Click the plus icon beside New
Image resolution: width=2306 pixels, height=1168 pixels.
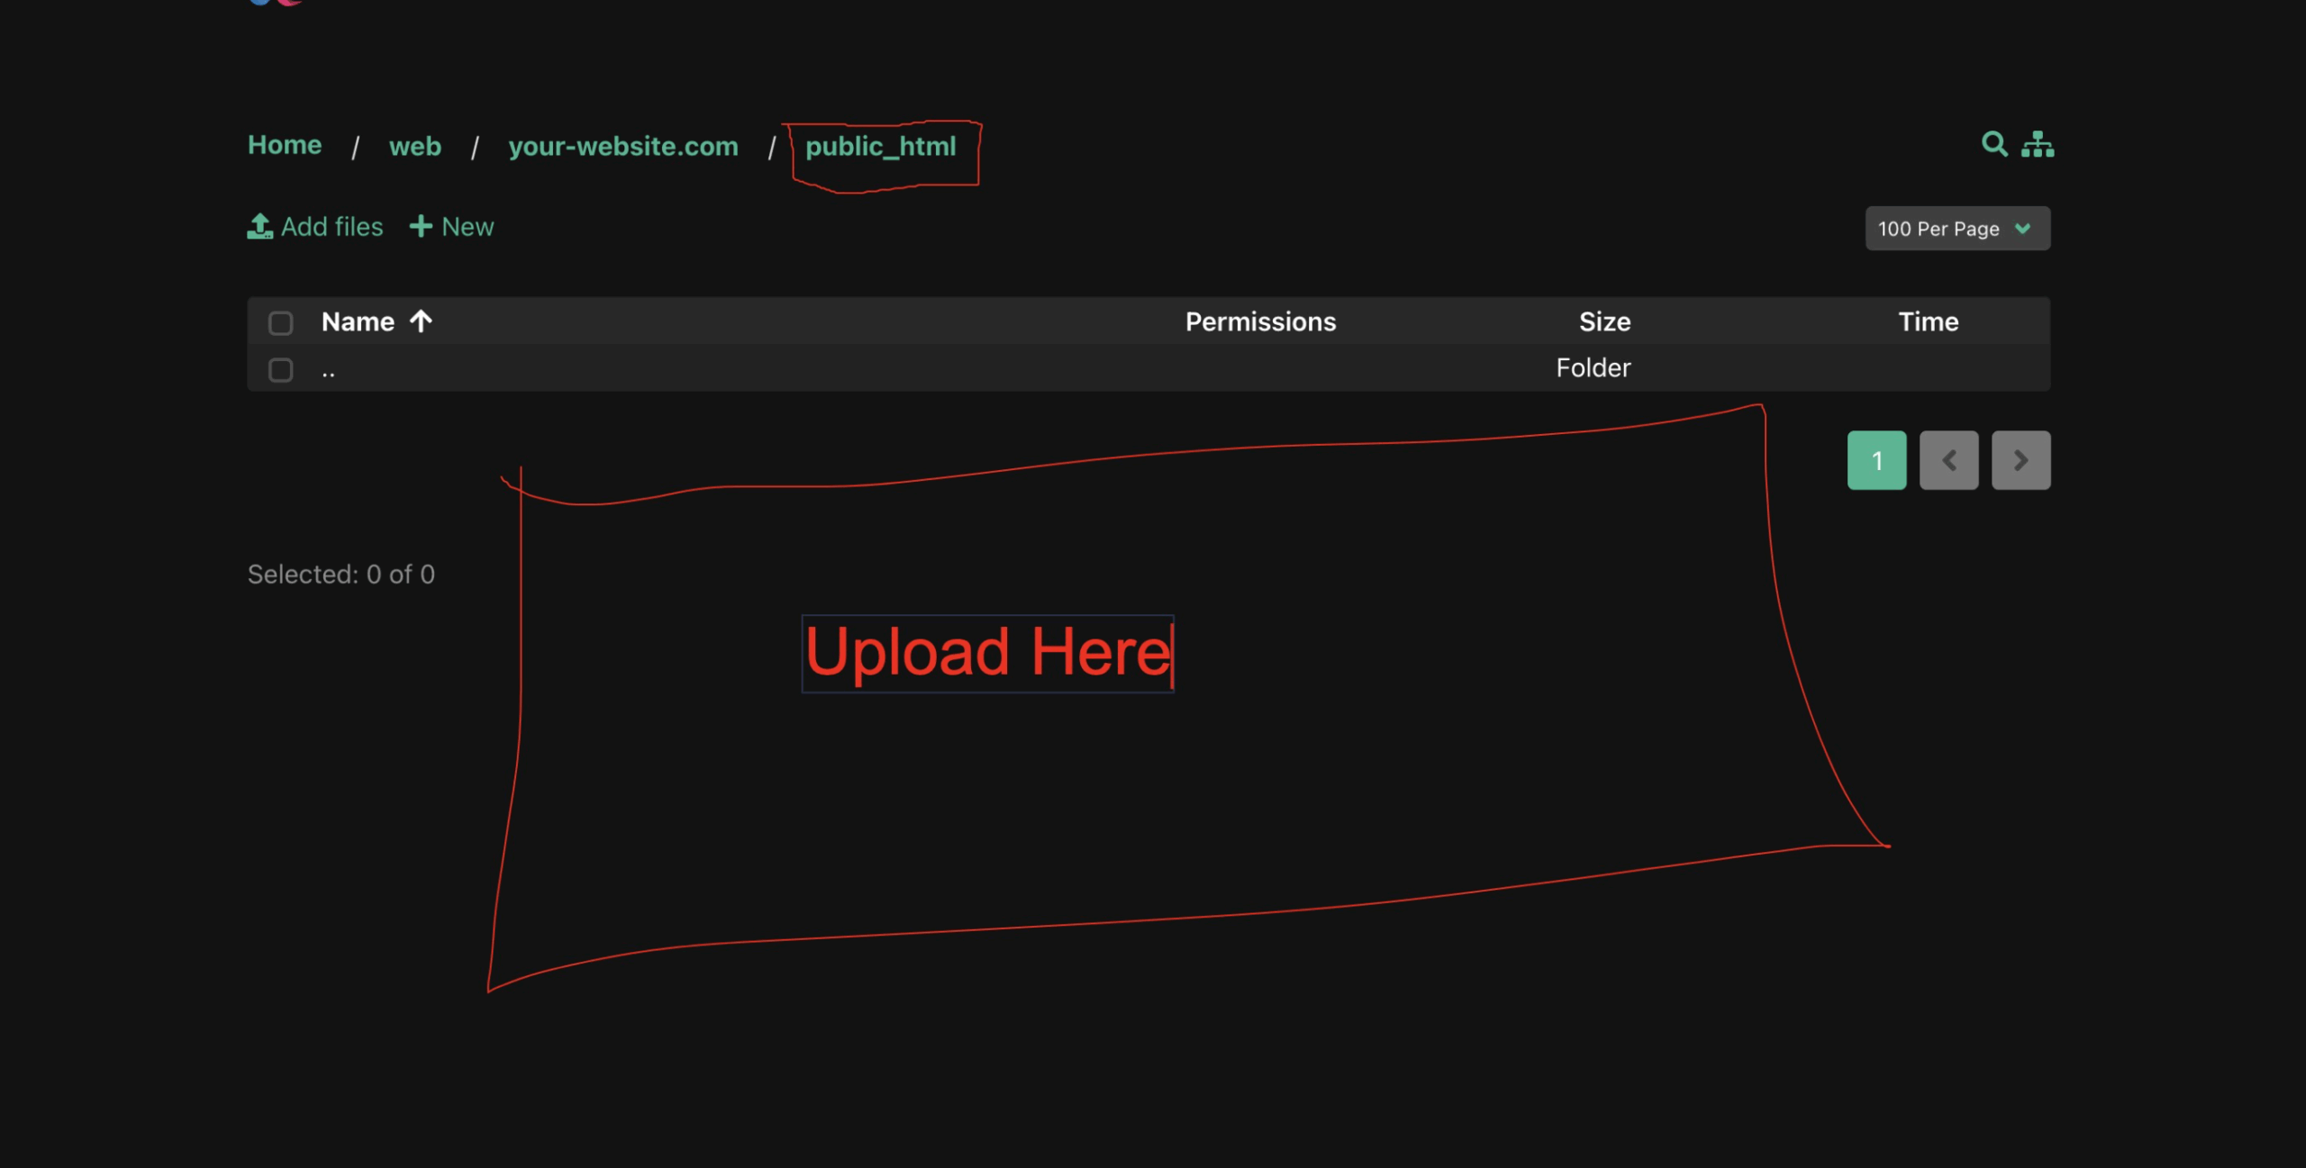coord(422,227)
